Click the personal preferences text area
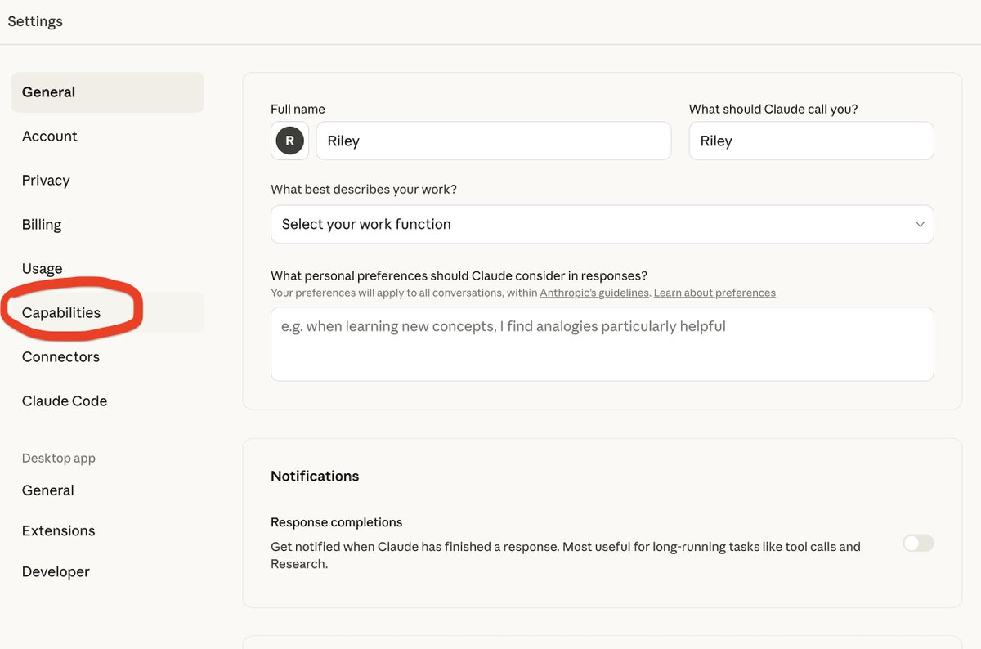The width and height of the screenshot is (981, 649). (602, 343)
